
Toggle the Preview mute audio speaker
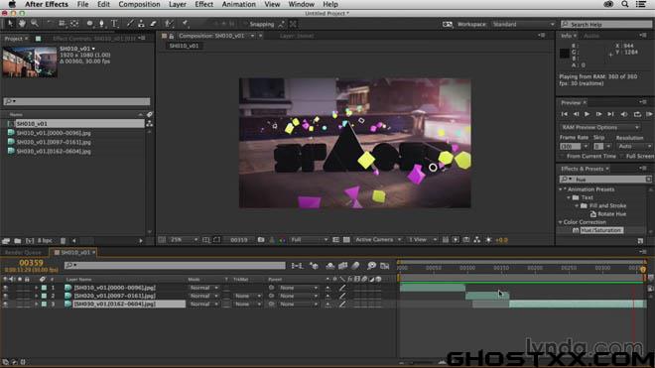[624, 114]
